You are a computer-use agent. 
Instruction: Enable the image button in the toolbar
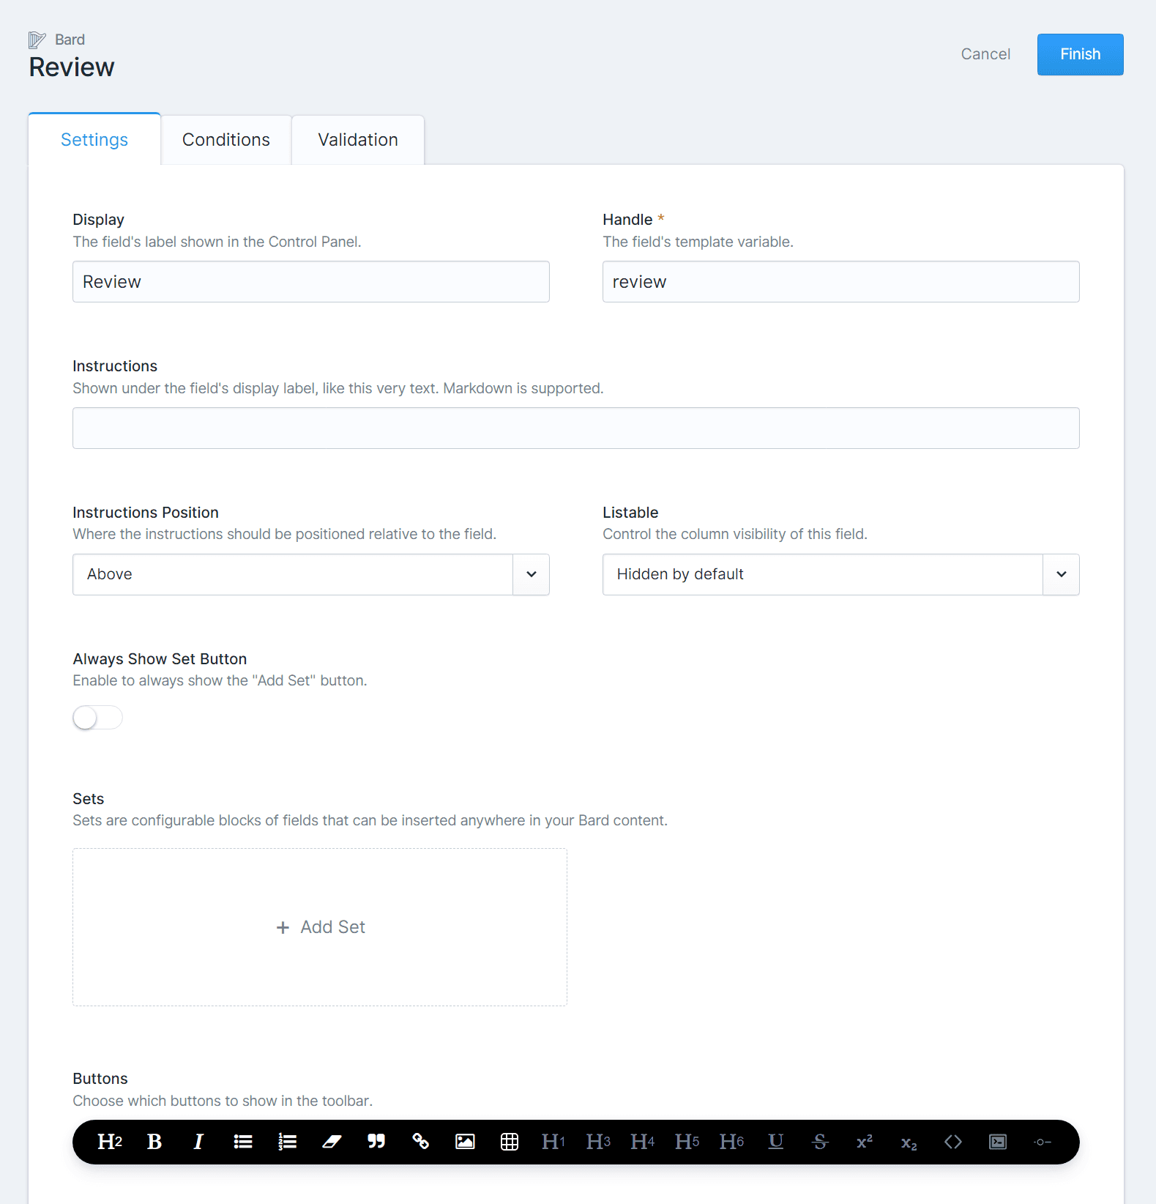click(465, 1142)
